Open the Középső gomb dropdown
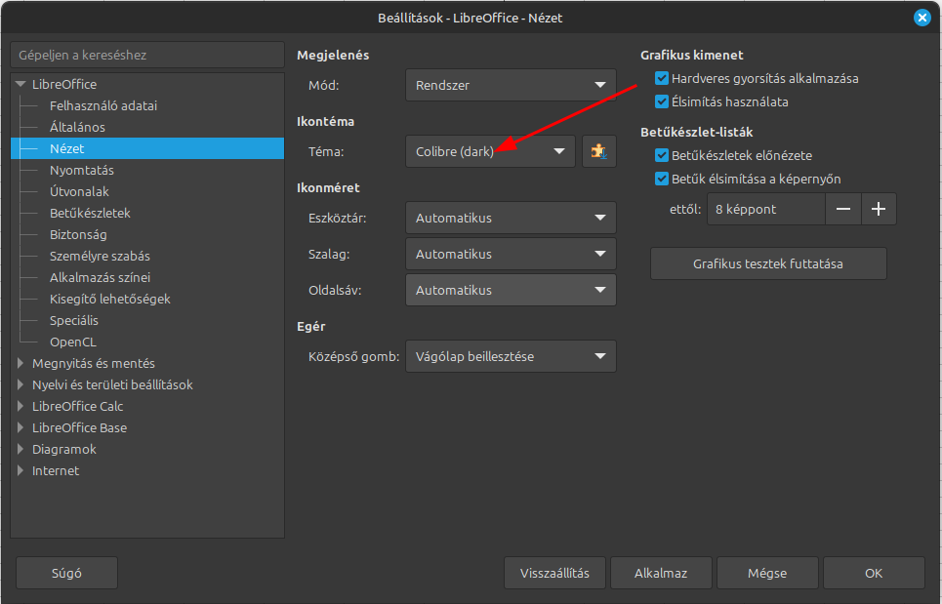The image size is (942, 604). pyautogui.click(x=511, y=356)
